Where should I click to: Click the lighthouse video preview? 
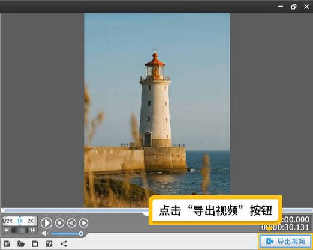point(157,110)
